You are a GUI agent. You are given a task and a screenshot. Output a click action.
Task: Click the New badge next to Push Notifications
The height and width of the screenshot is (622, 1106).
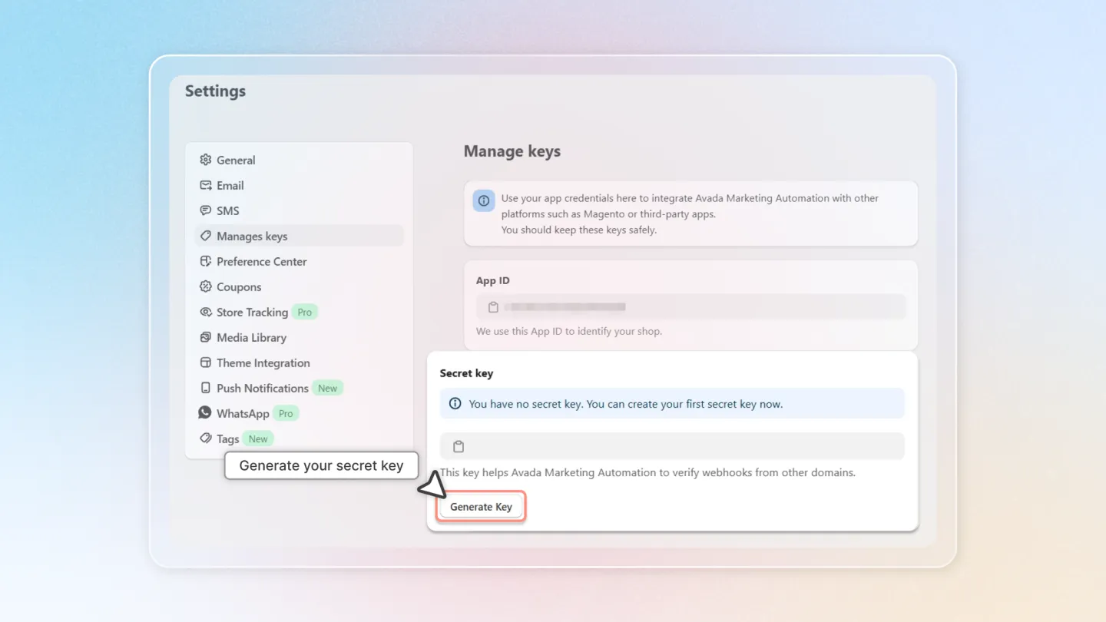pyautogui.click(x=328, y=388)
